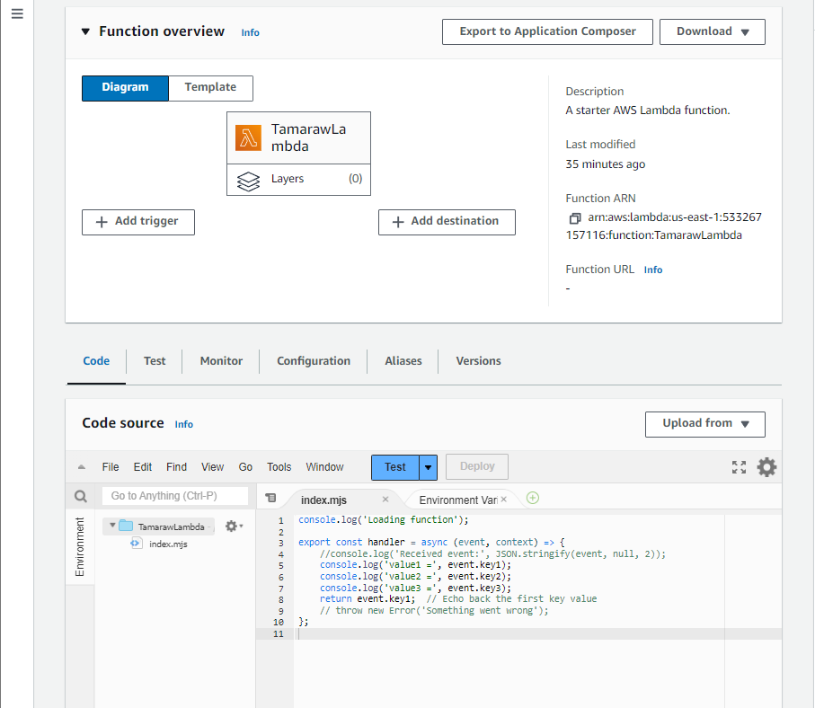This screenshot has width=815, height=708.
Task: Collapse the Function overview section
Action: (85, 31)
